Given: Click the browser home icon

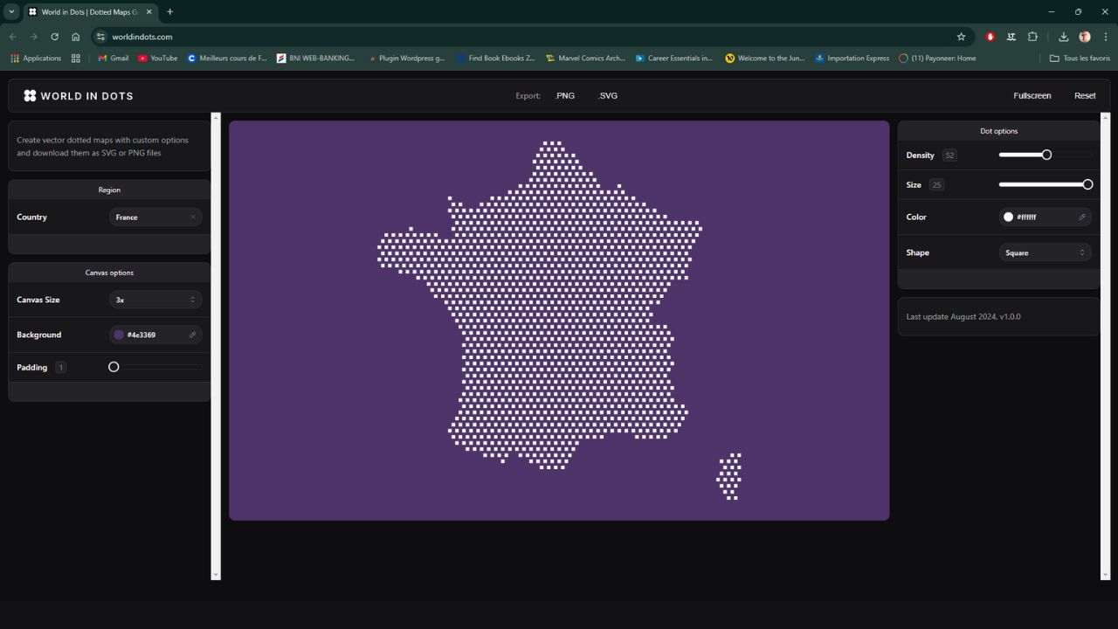Looking at the screenshot, I should [75, 37].
